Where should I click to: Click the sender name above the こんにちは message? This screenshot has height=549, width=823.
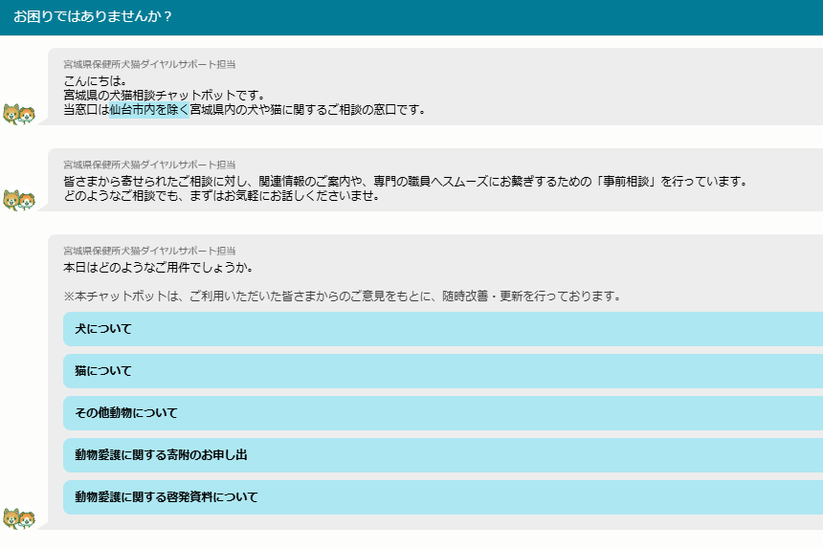pyautogui.click(x=149, y=64)
